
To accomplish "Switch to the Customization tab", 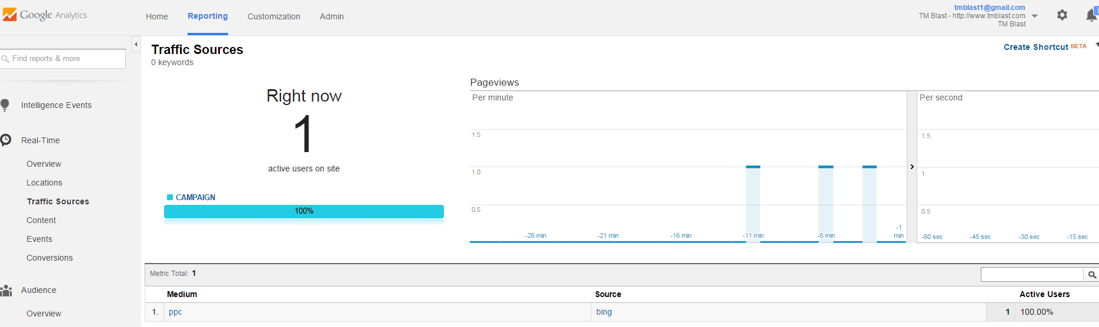I will 274,16.
